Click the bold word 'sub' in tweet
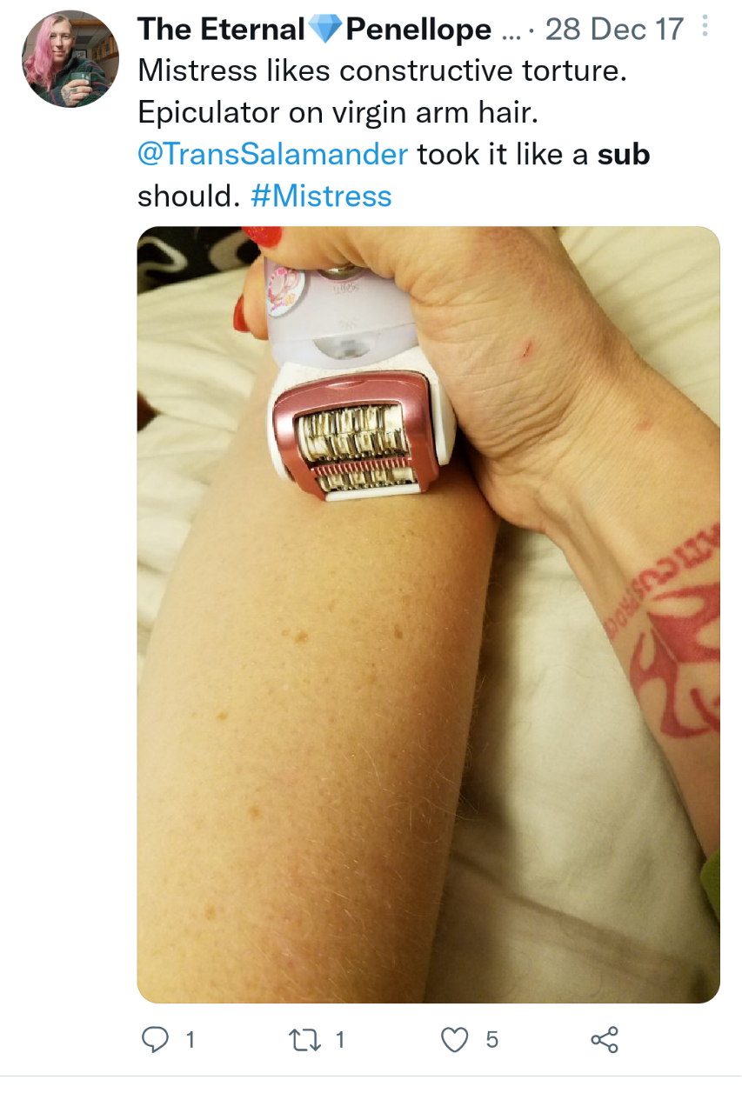 click(624, 154)
